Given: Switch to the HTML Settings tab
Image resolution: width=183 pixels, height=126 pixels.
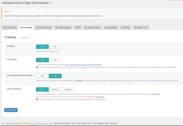Looking at the screenshot, I should click(44, 27).
